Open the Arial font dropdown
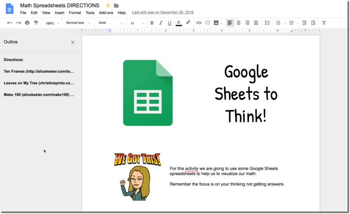Image resolution: width=350 pixels, height=214 pixels. pyautogui.click(x=110, y=23)
